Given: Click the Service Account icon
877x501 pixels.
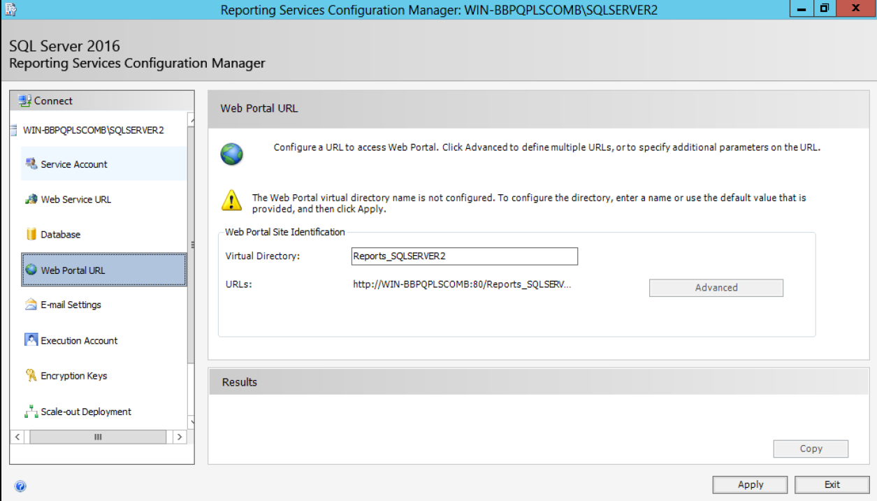Looking at the screenshot, I should (x=31, y=164).
